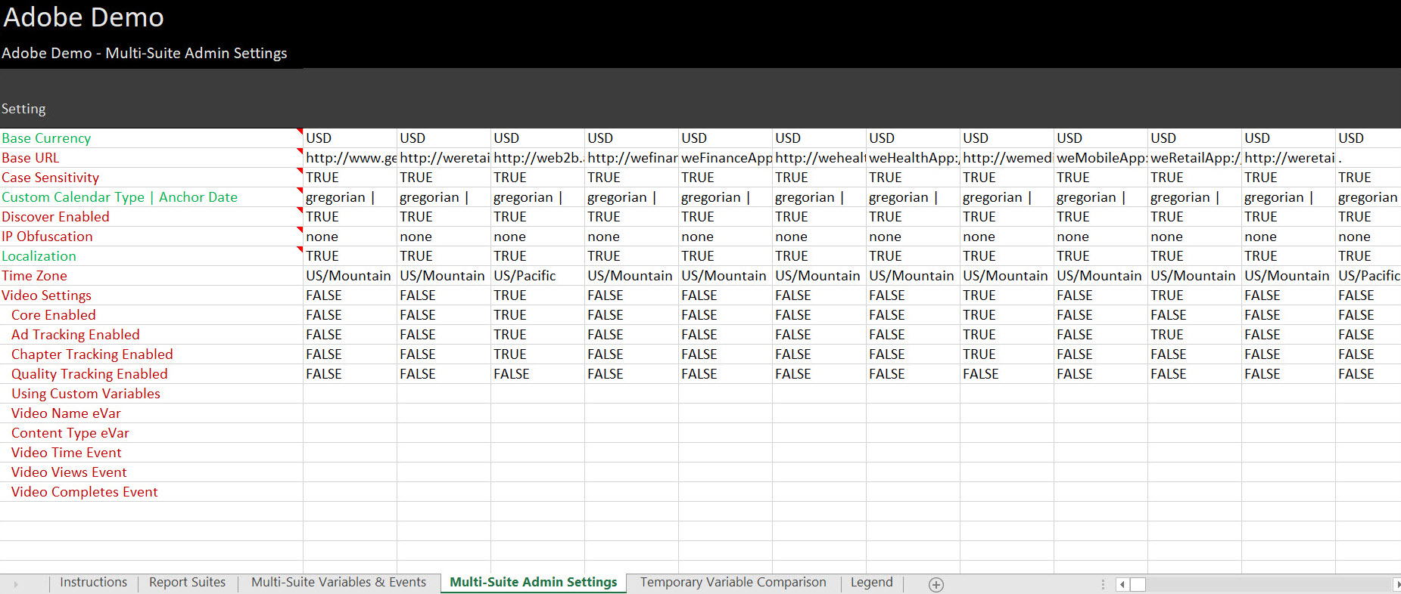Select the Video Settings row label

(46, 295)
